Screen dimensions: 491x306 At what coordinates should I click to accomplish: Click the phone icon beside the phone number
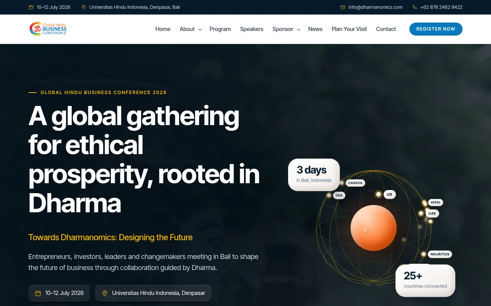415,7
